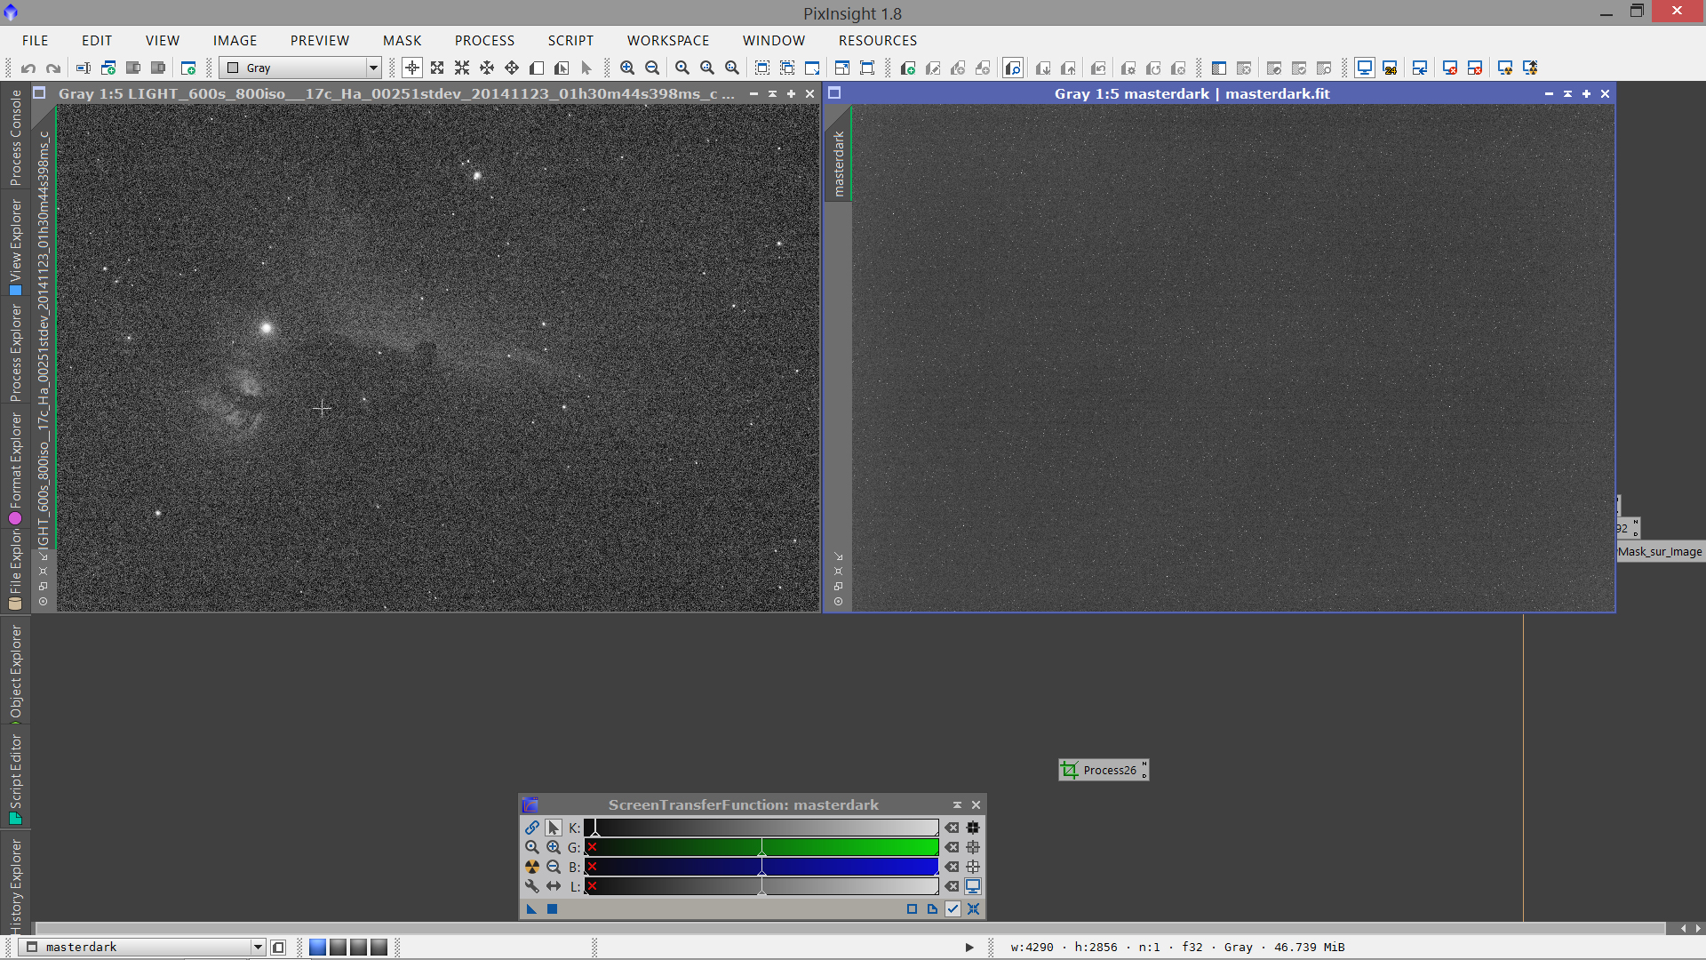Screen dimensions: 1706x960
Task: Open the PROCESS menu
Action: click(484, 41)
